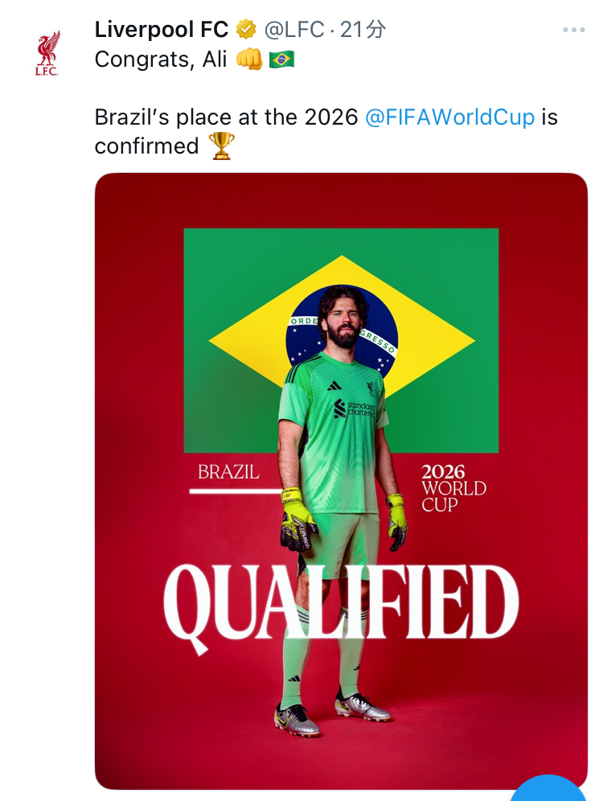Click the Congrats, Ali tweet text
Screen dimensions: 603x801
pos(160,60)
